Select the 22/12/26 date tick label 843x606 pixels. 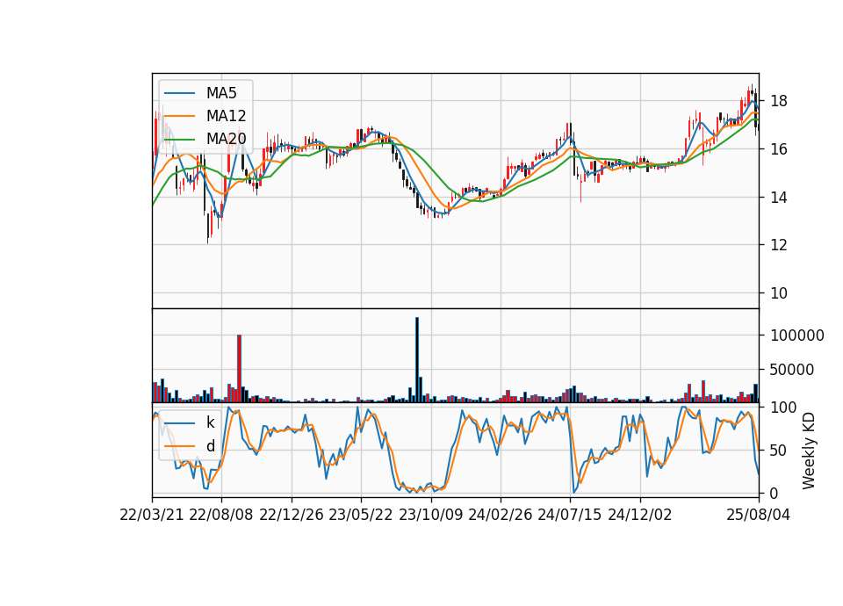(292, 515)
